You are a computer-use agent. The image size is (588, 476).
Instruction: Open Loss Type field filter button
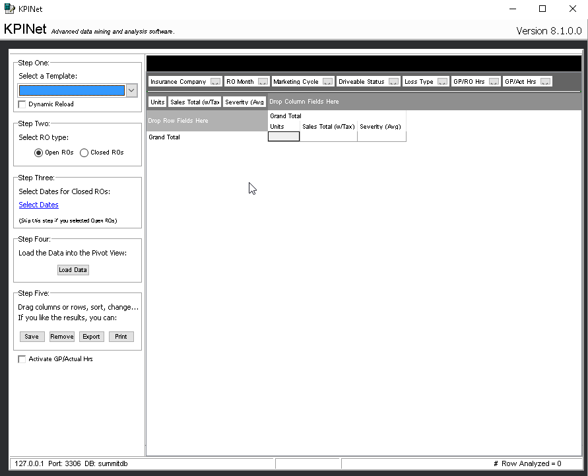pos(442,82)
